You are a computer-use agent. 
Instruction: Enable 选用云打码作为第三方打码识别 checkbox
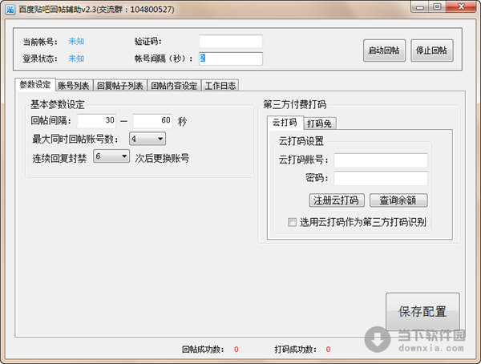coord(292,222)
